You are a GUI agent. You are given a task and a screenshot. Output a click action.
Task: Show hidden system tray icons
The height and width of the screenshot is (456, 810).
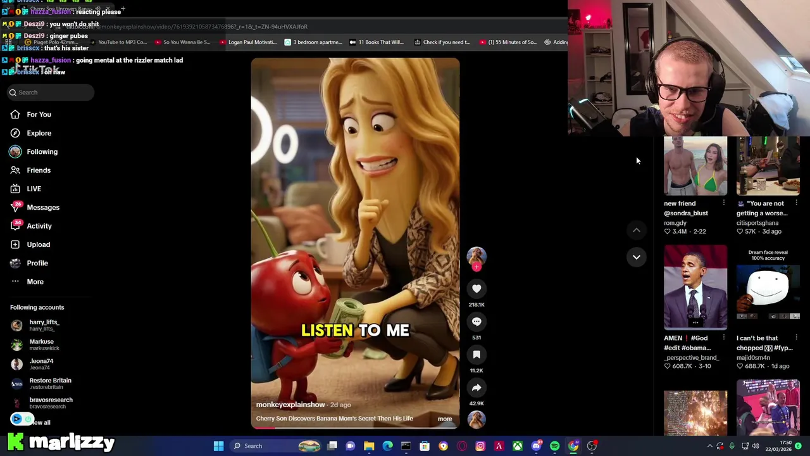point(709,446)
